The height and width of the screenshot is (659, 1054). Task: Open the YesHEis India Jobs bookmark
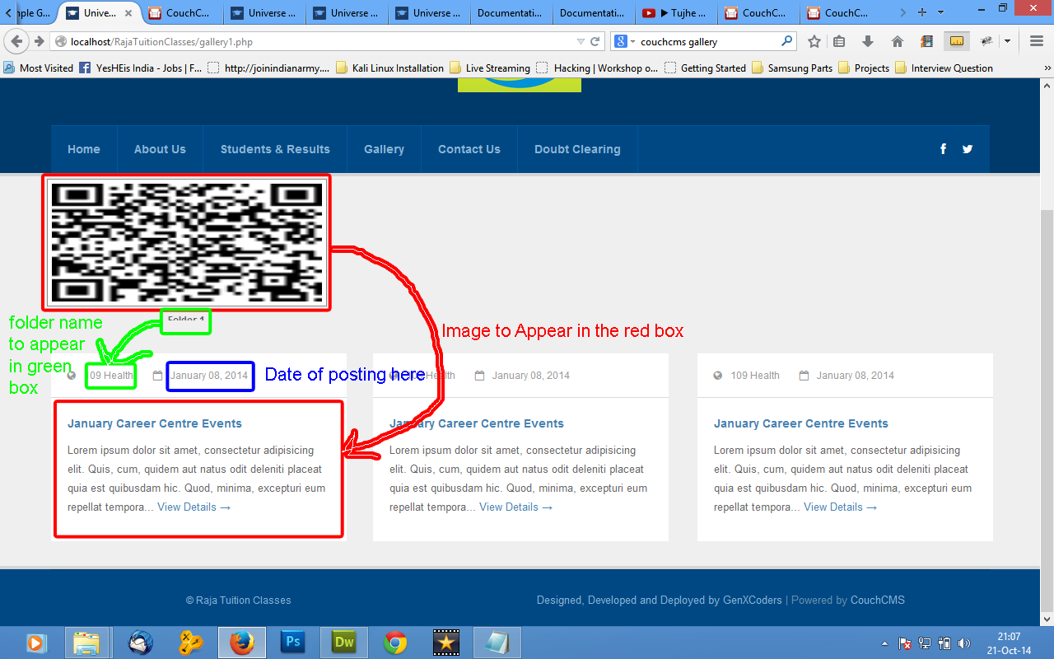click(141, 68)
